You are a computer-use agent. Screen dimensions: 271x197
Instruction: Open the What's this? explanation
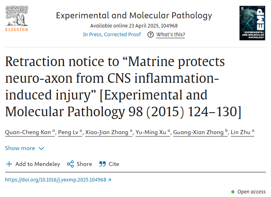tap(170, 35)
